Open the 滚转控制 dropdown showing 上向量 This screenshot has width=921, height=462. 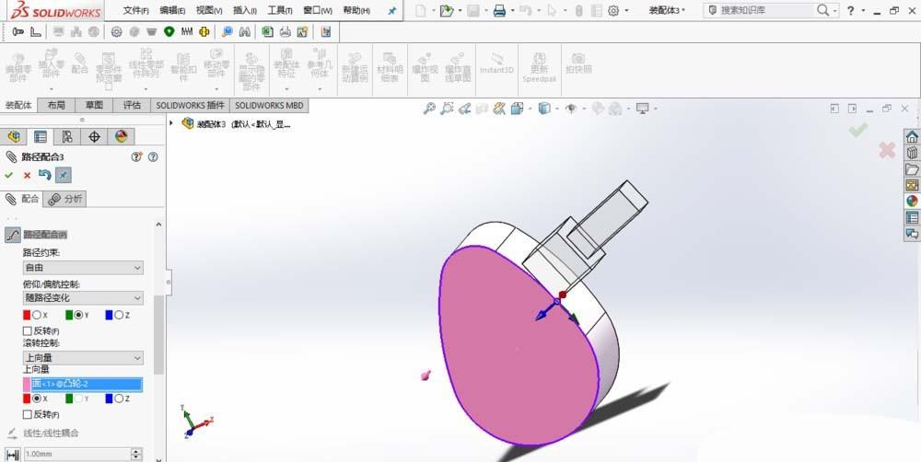coord(83,357)
